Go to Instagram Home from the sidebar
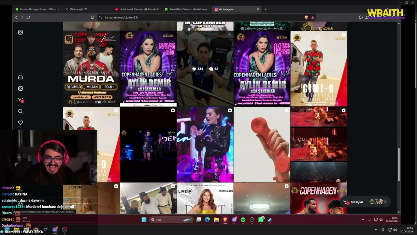The image size is (417, 235). pyautogui.click(x=21, y=77)
